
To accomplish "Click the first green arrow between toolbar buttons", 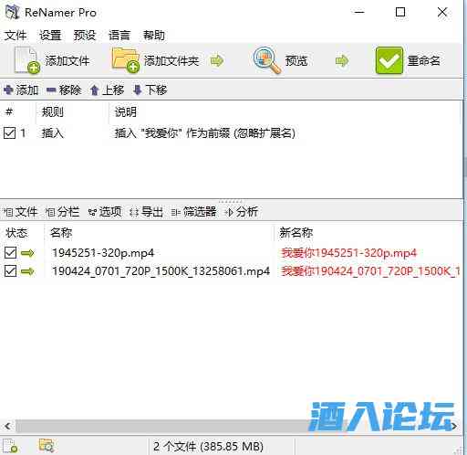I will pyautogui.click(x=217, y=60).
